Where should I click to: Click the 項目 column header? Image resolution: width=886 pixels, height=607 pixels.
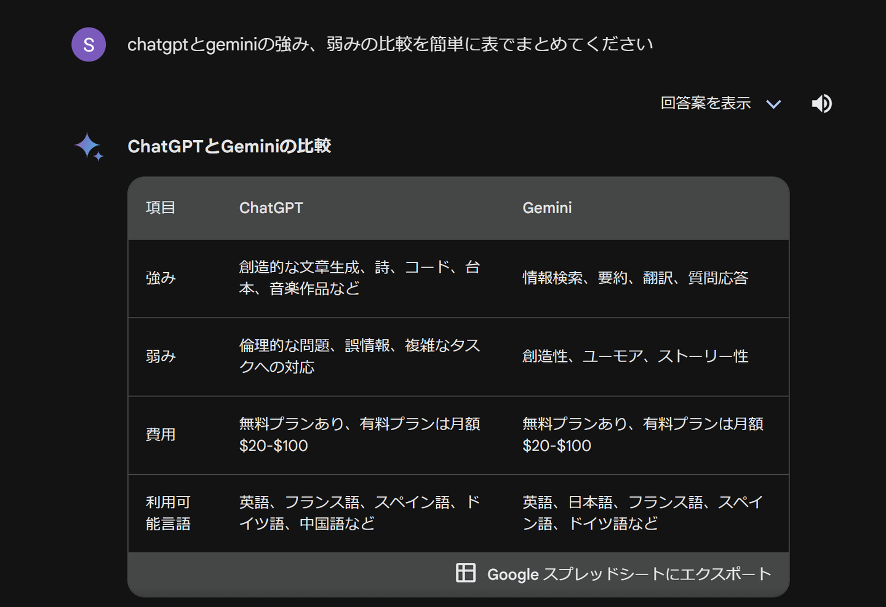pyautogui.click(x=161, y=208)
